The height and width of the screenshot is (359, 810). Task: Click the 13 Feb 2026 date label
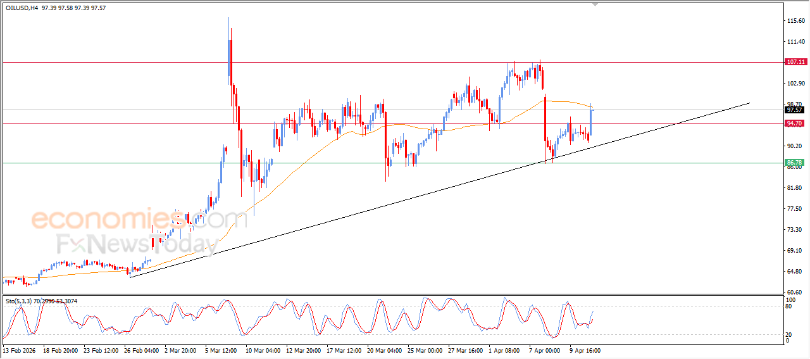coord(20,350)
